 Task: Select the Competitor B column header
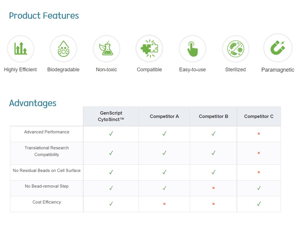[x=213, y=117]
